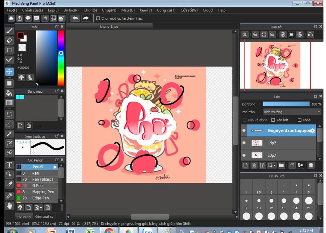This screenshot has height=233, width=326.
Task: Choose brush size 25 preset
Action: [309, 203]
